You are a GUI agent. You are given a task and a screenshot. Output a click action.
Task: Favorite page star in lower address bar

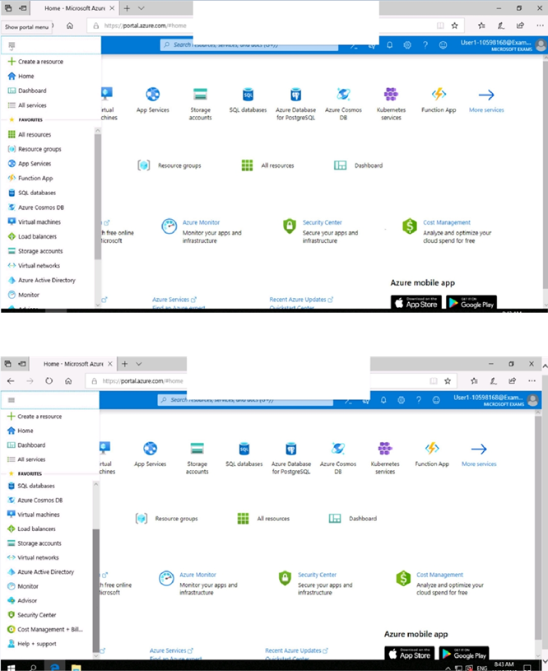point(448,381)
